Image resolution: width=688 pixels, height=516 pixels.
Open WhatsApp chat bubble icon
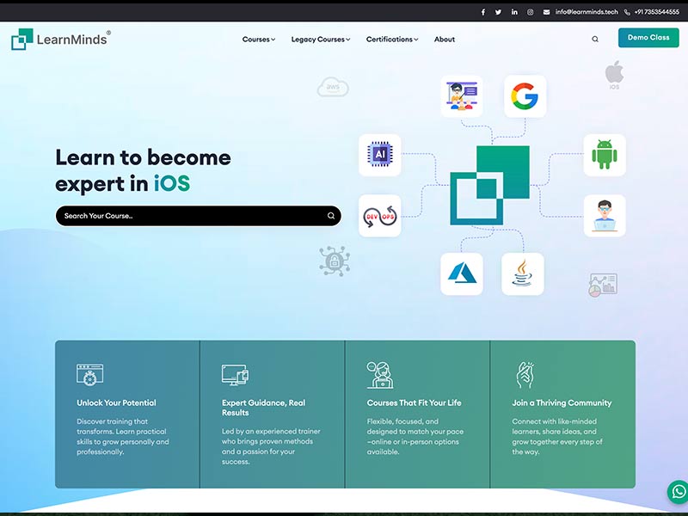pos(677,492)
